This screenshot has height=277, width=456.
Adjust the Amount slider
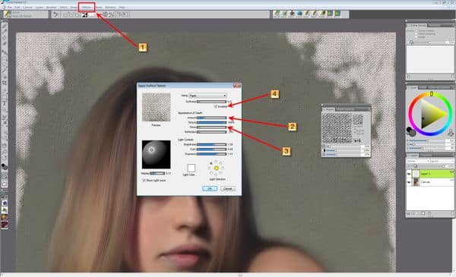coord(211,118)
